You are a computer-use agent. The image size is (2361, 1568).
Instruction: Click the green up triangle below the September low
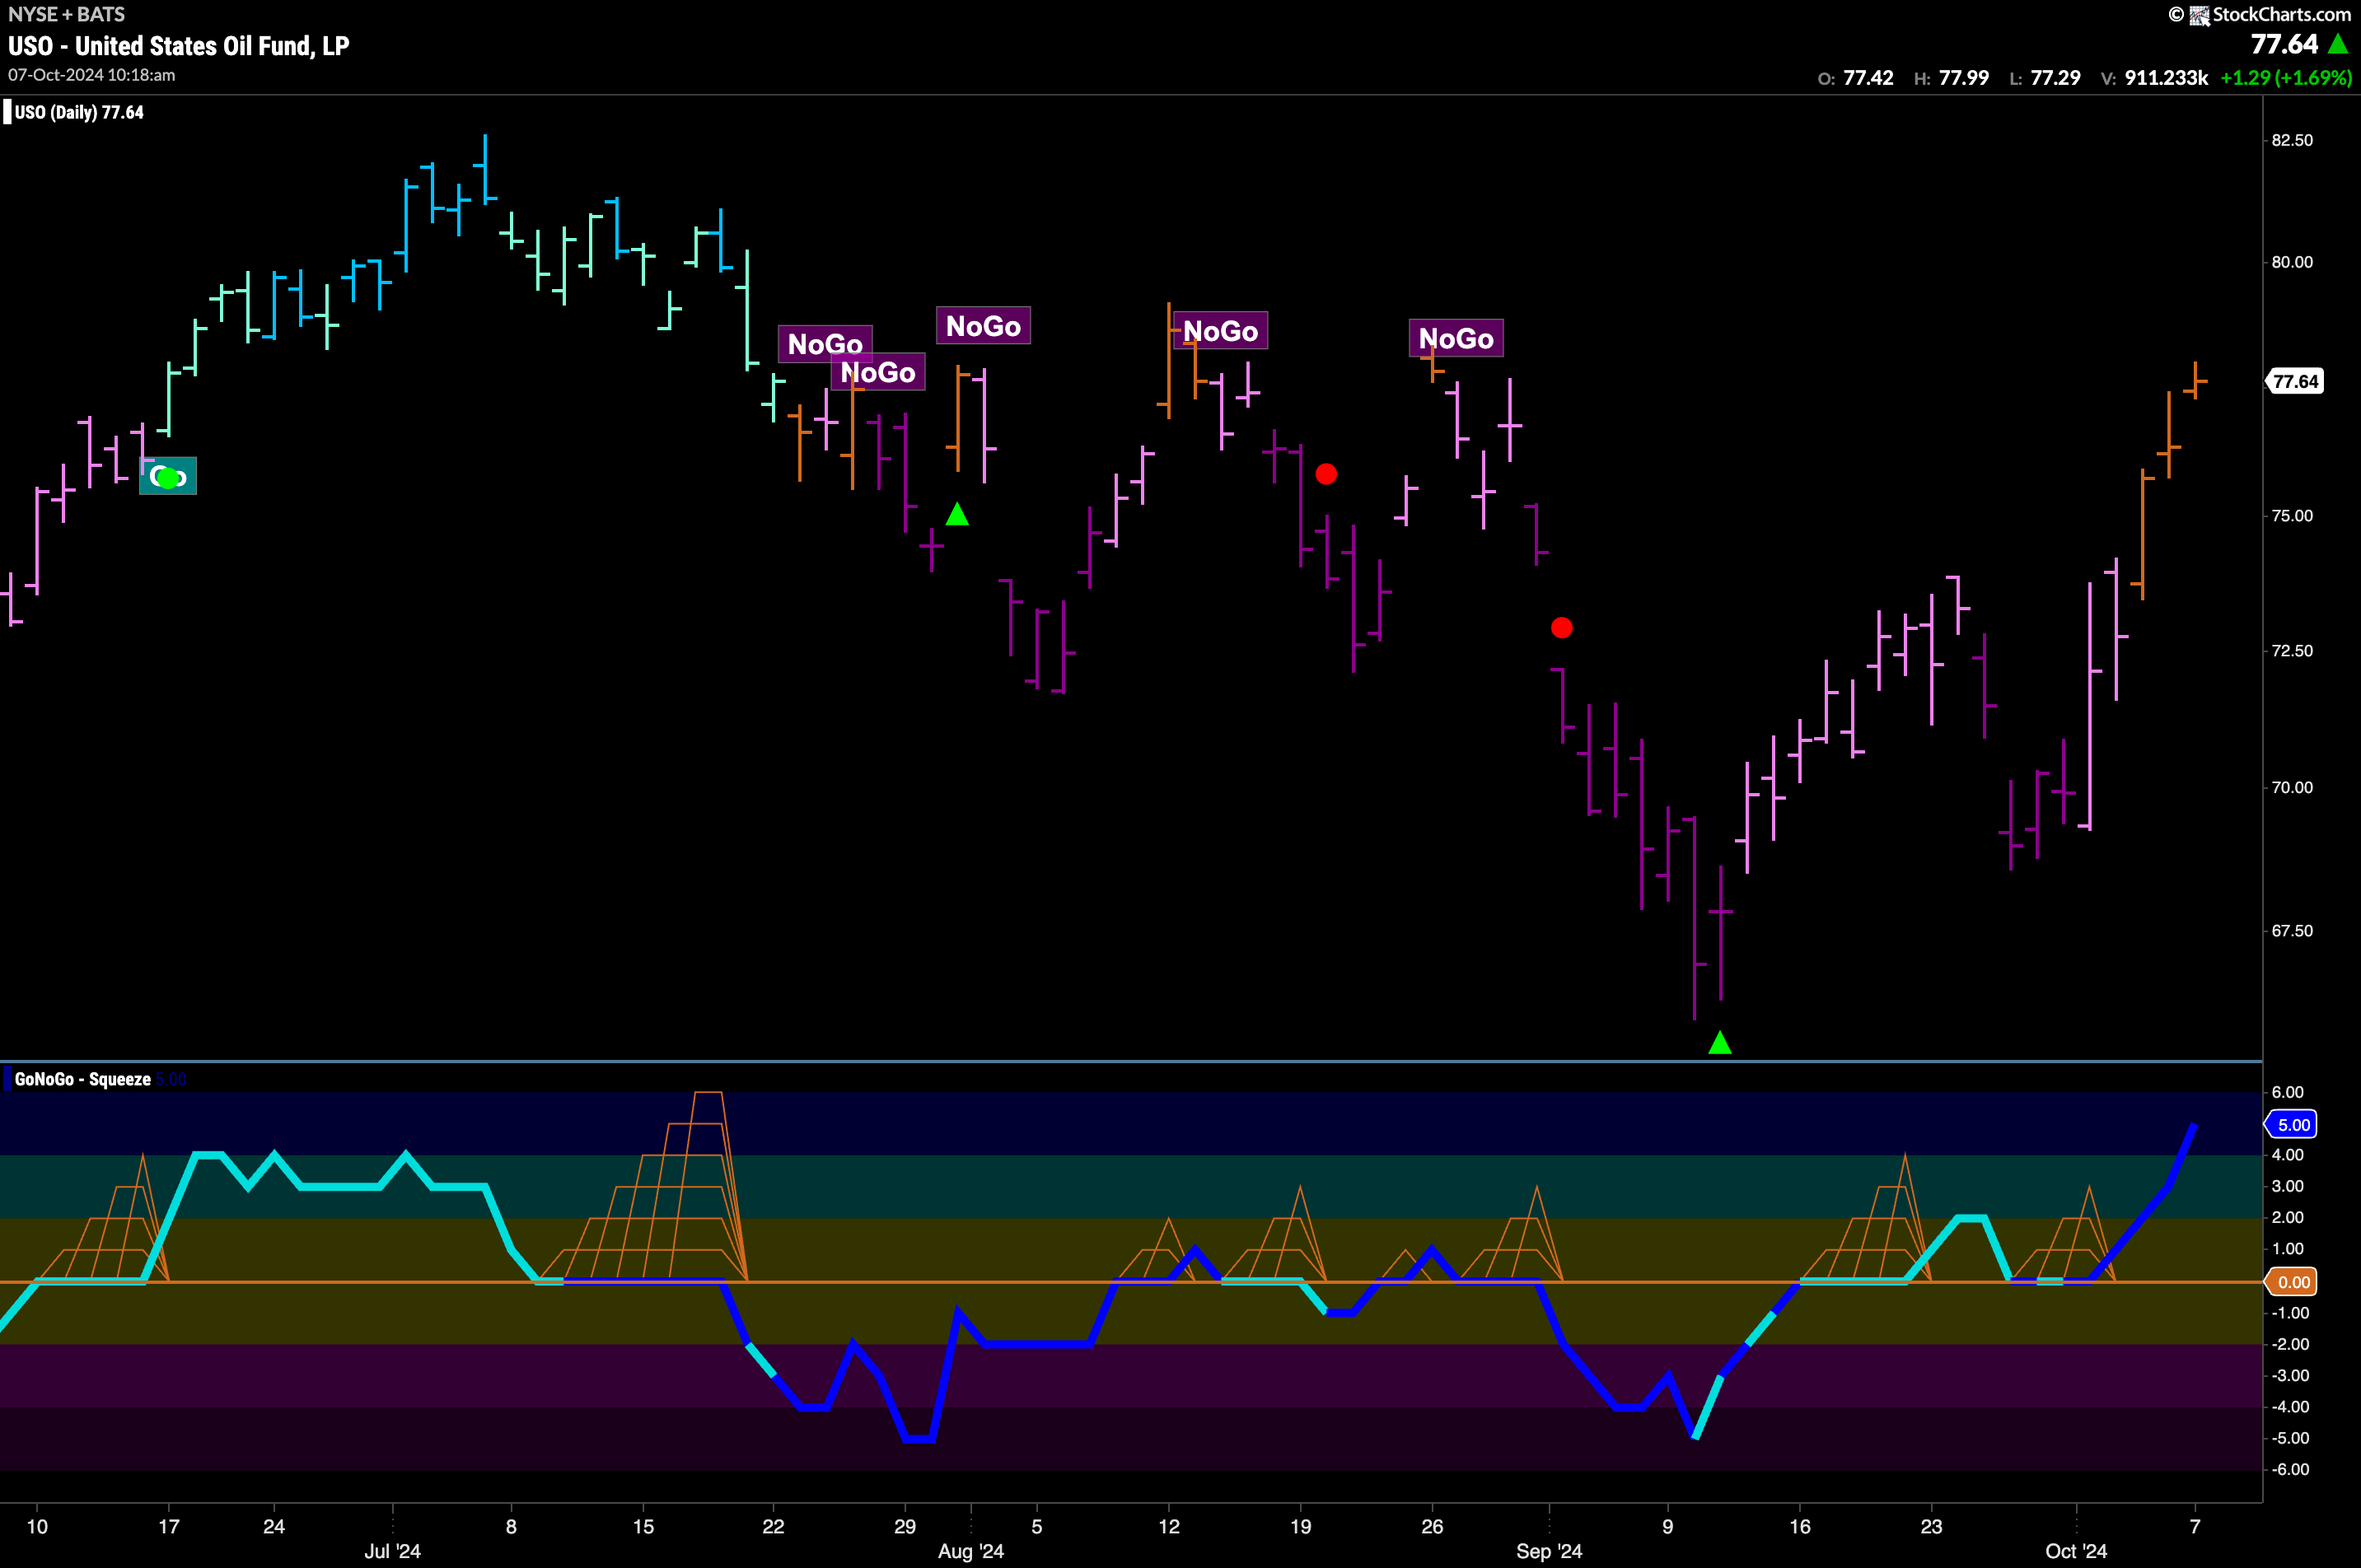coord(1720,1043)
